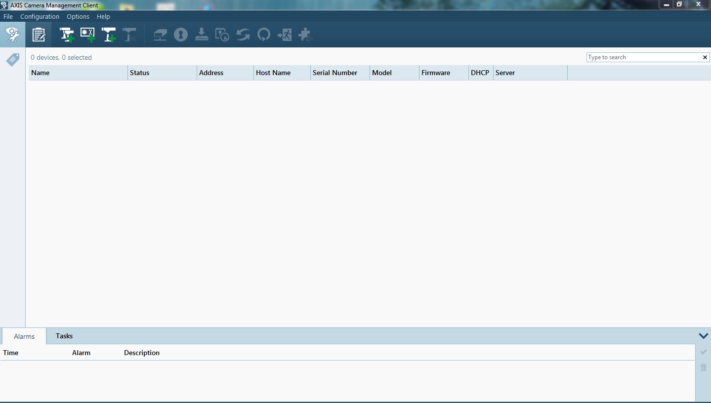Click the set date and time icon

tap(222, 35)
